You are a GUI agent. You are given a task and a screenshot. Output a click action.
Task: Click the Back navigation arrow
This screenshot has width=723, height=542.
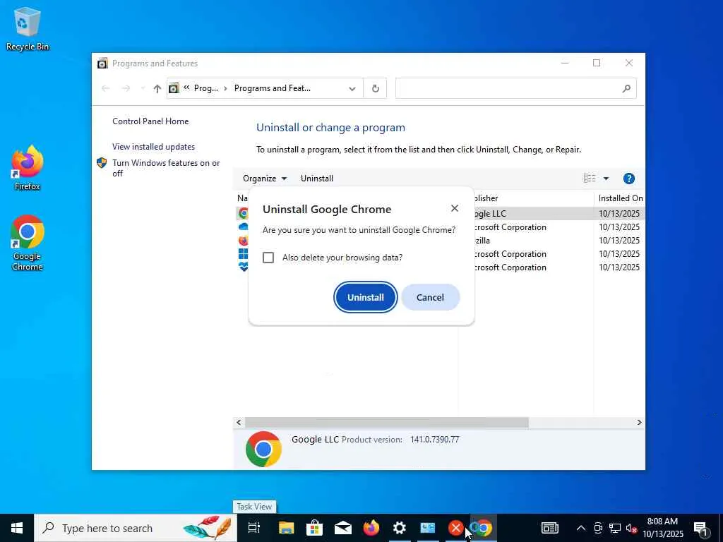pyautogui.click(x=106, y=88)
